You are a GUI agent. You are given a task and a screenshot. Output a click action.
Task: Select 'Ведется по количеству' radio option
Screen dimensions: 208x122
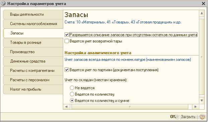click(72, 94)
